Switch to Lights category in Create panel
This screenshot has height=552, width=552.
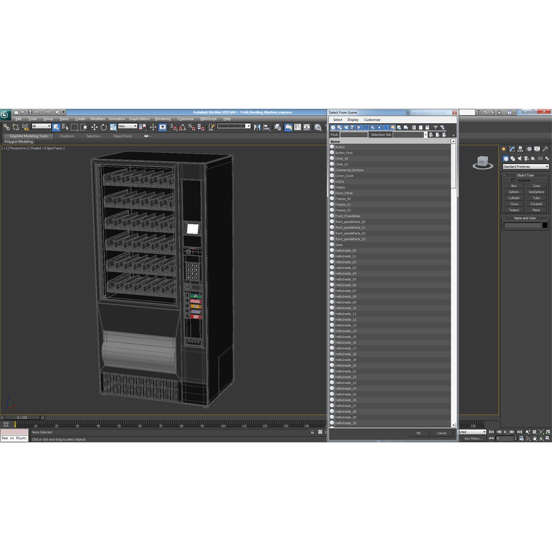(520, 158)
